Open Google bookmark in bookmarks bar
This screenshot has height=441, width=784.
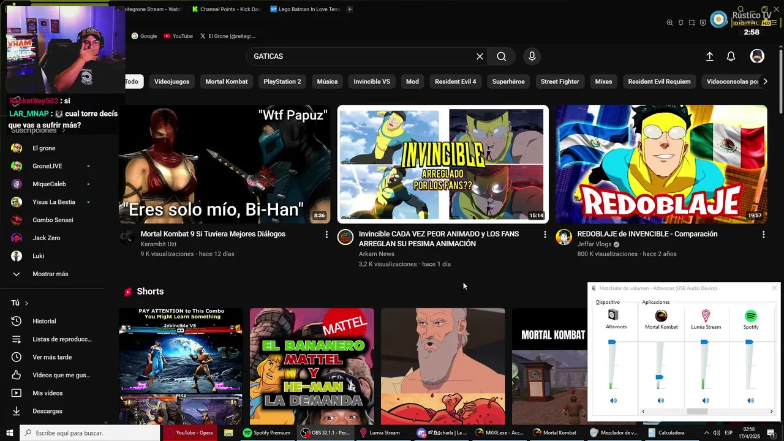[145, 36]
